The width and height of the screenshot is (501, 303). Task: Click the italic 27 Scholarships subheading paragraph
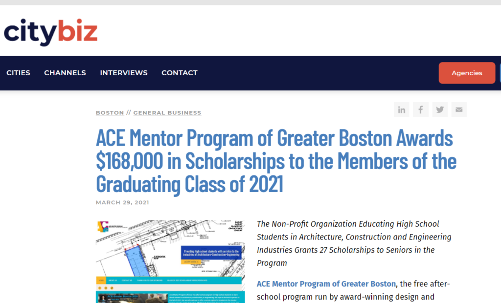354,243
